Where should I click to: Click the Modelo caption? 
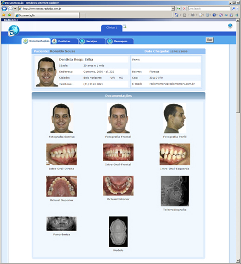click(118, 251)
